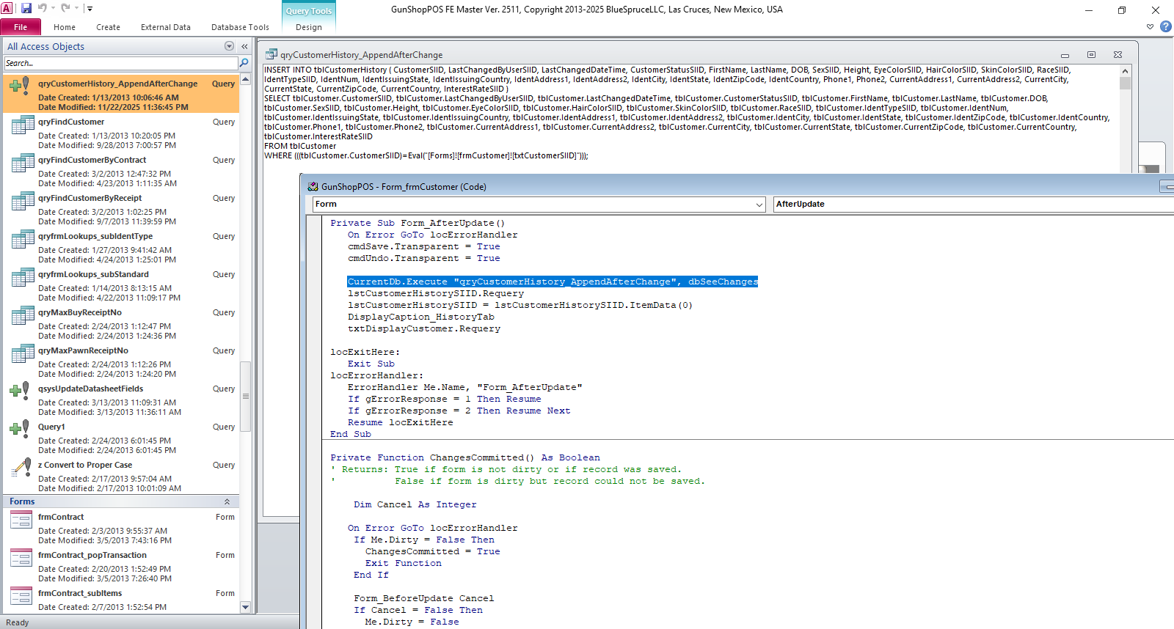Screen dimensions: 1174x629
Task: Select the qryFindCustomer query icon
Action: click(22, 126)
